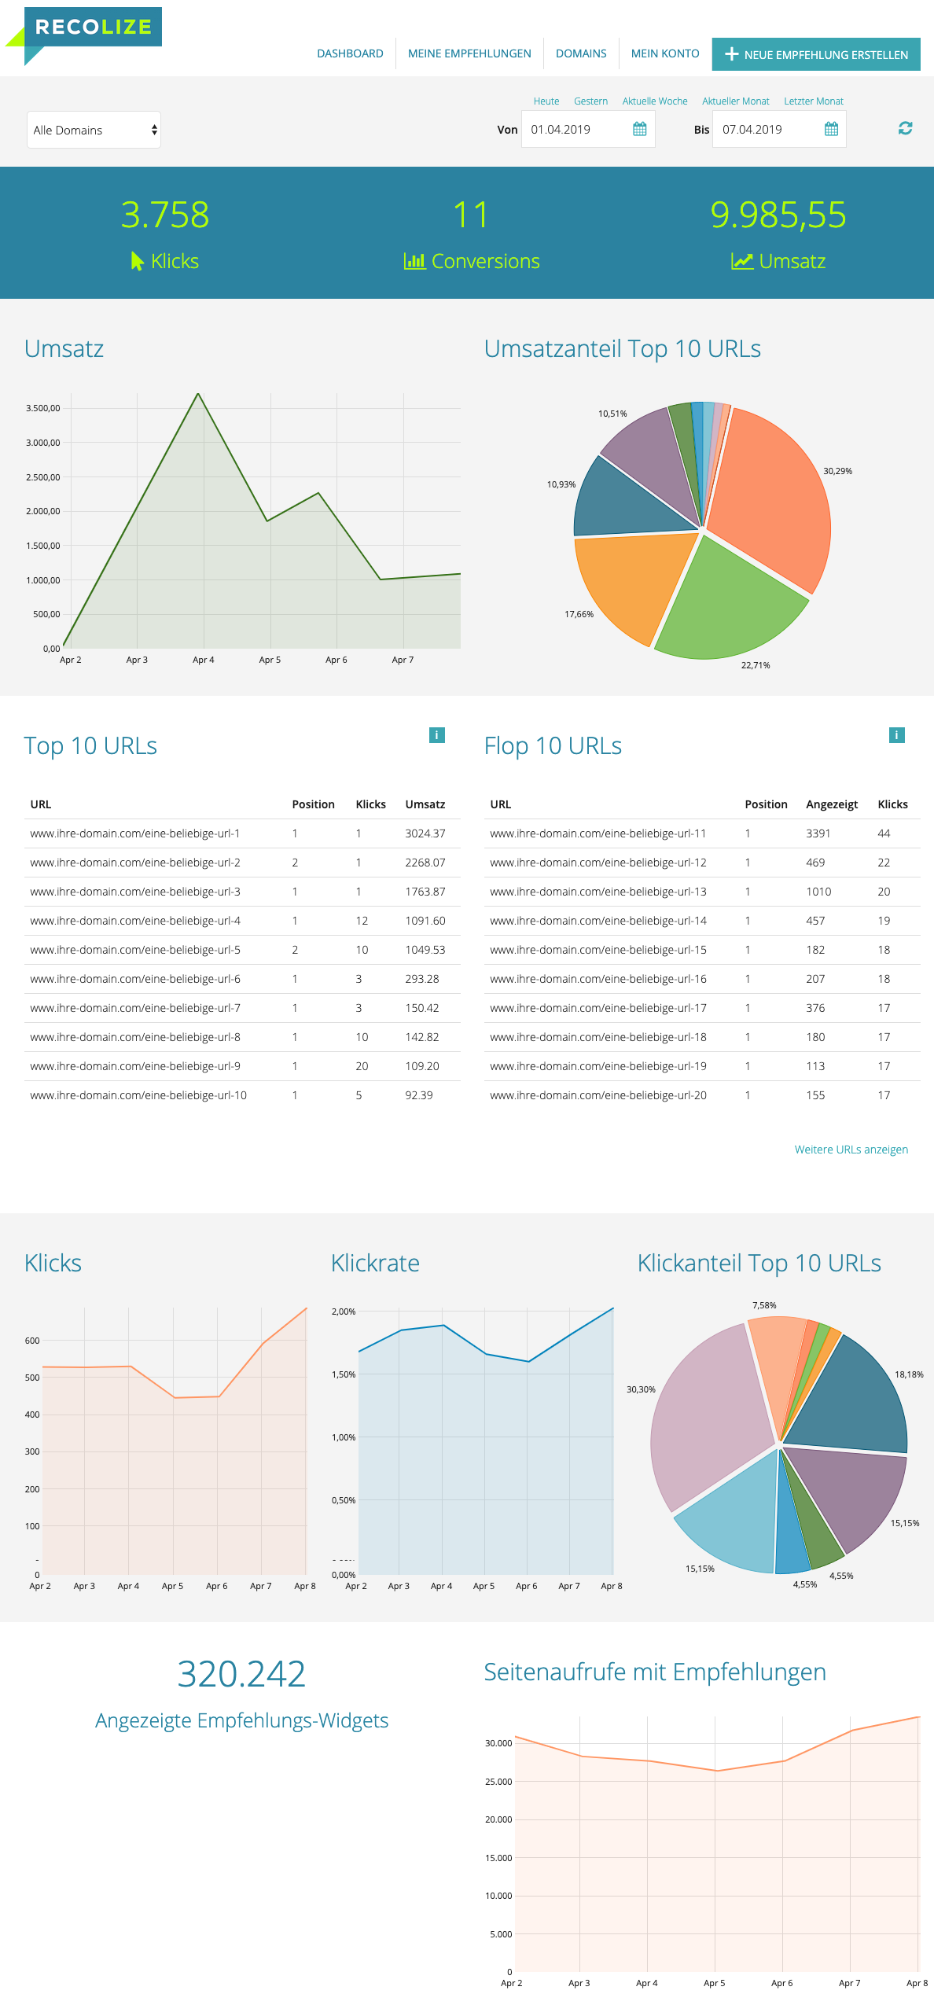
Task: Select the Heute date shortcut
Action: (546, 101)
